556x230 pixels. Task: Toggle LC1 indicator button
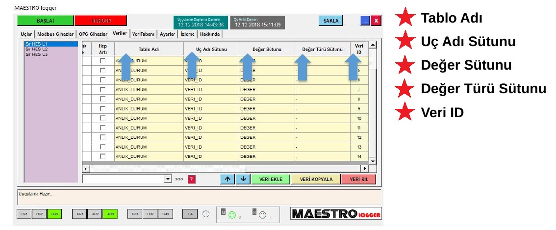24,214
